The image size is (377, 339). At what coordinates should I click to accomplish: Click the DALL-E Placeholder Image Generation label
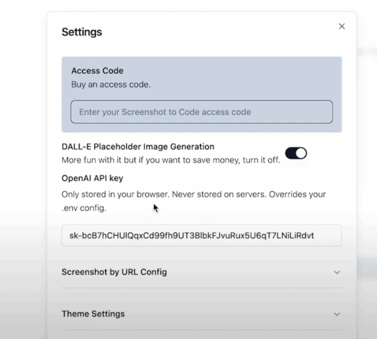click(x=137, y=146)
